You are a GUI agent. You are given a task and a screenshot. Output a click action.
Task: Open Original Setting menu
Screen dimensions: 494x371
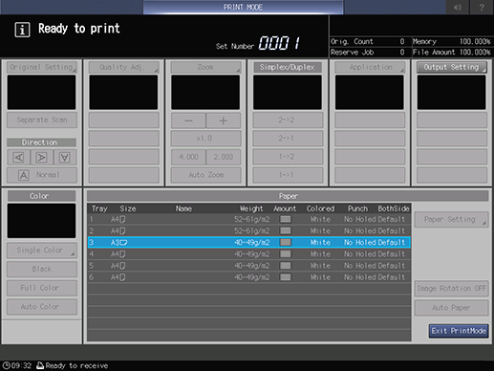42,67
